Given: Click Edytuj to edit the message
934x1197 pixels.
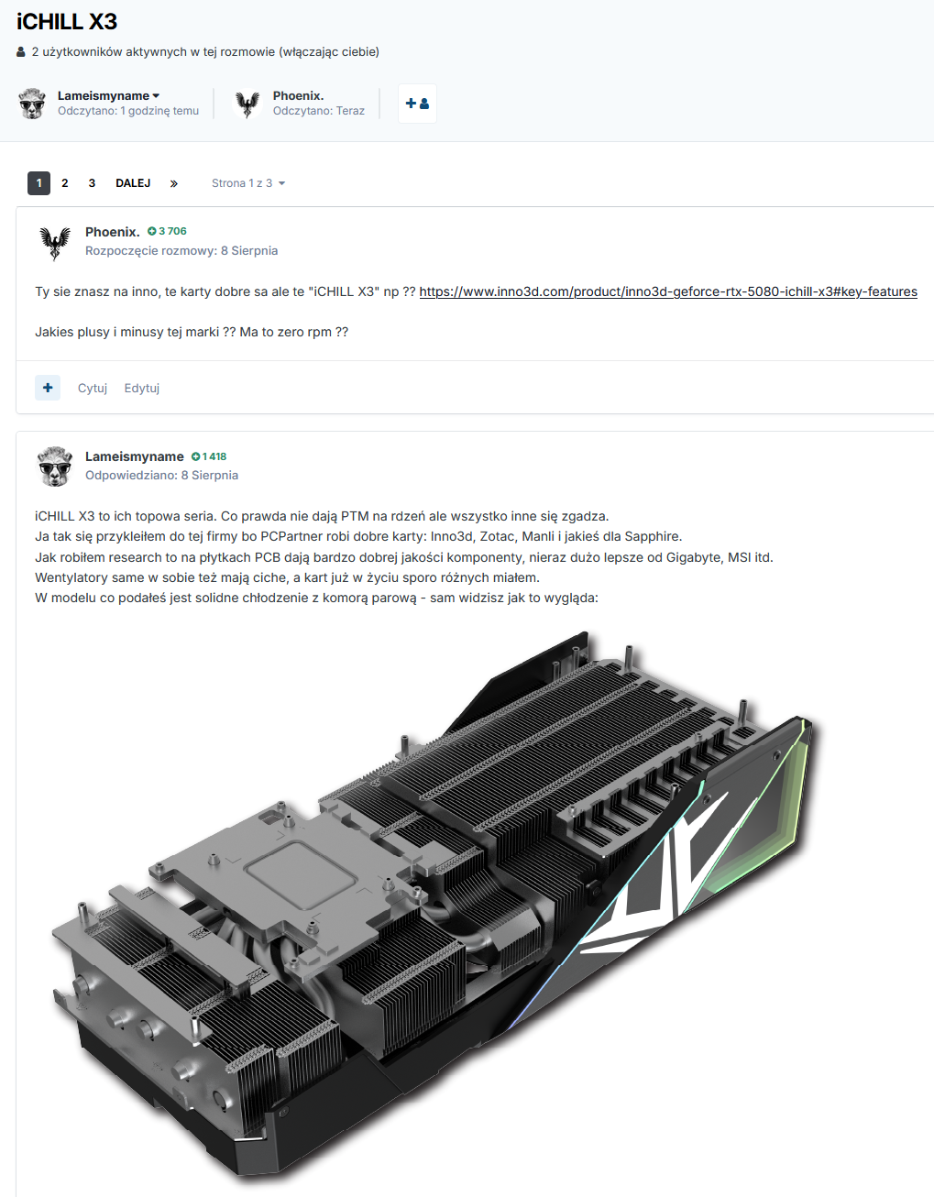Looking at the screenshot, I should tap(142, 388).
